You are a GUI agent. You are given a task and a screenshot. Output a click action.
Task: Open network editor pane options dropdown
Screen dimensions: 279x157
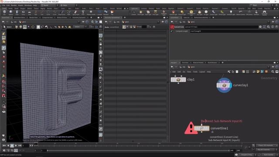pyautogui.click(x=277, y=63)
